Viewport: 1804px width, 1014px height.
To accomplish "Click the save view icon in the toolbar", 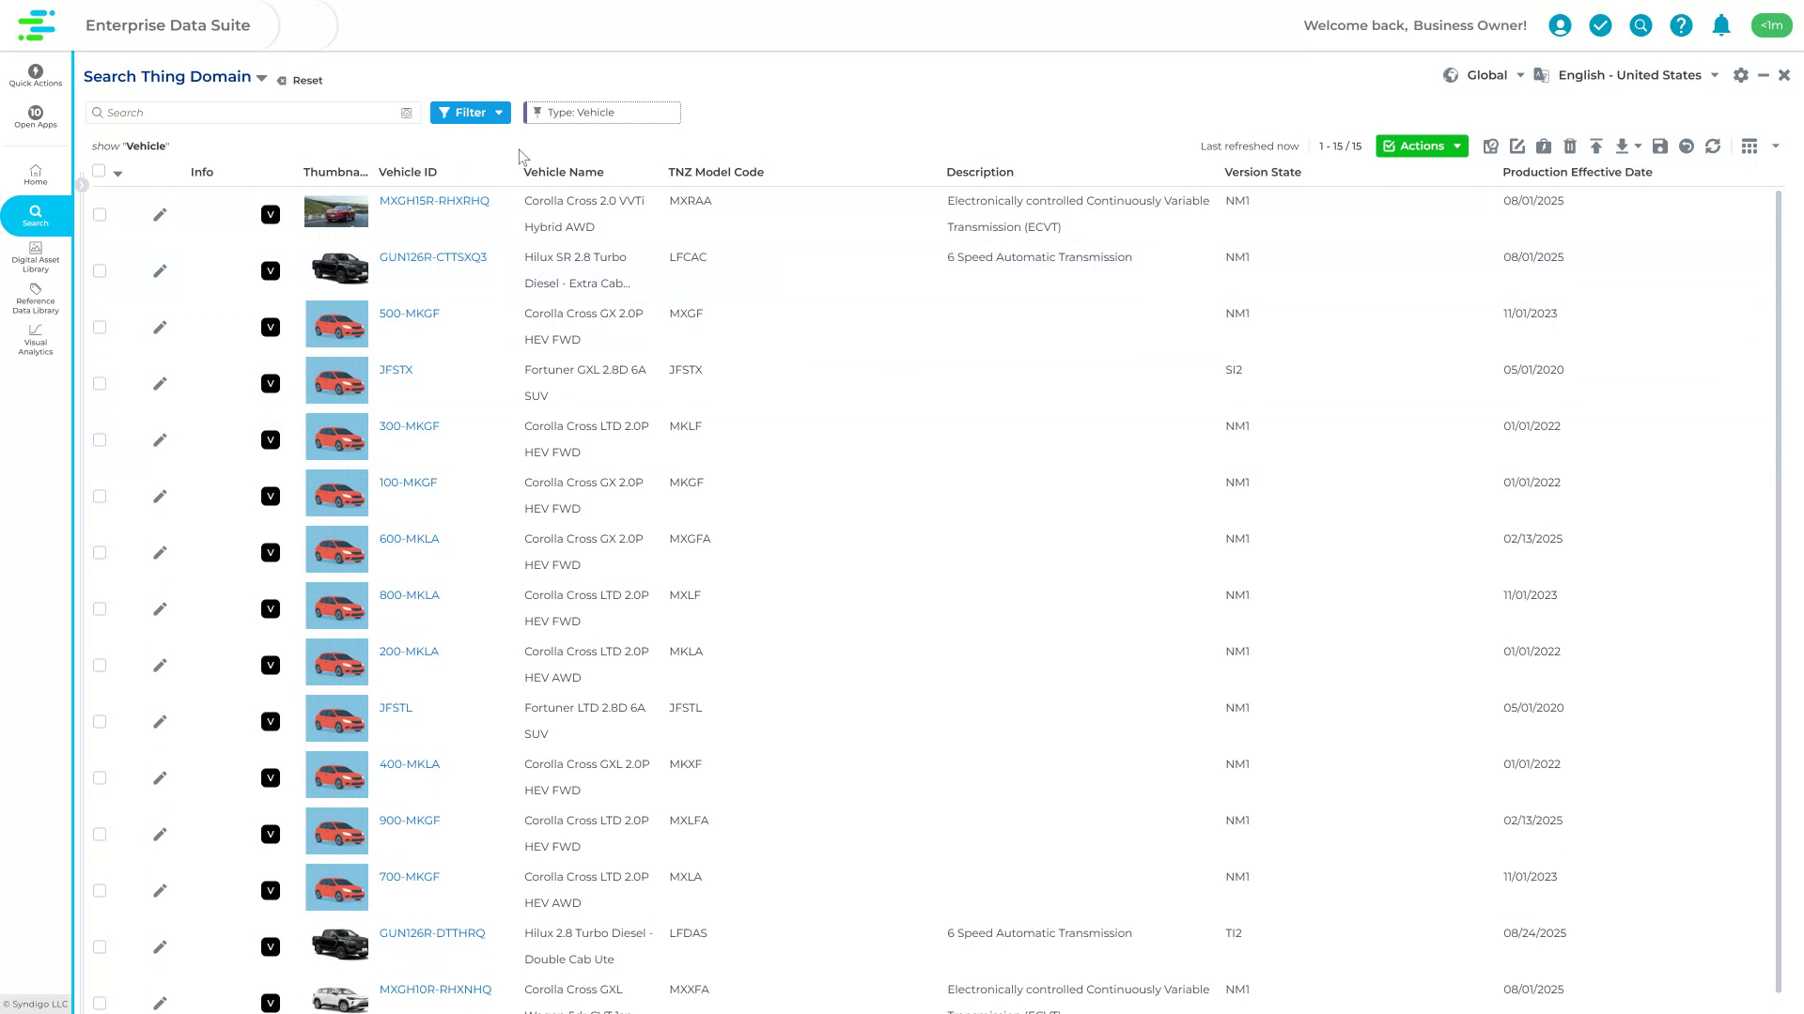I will (x=1660, y=146).
